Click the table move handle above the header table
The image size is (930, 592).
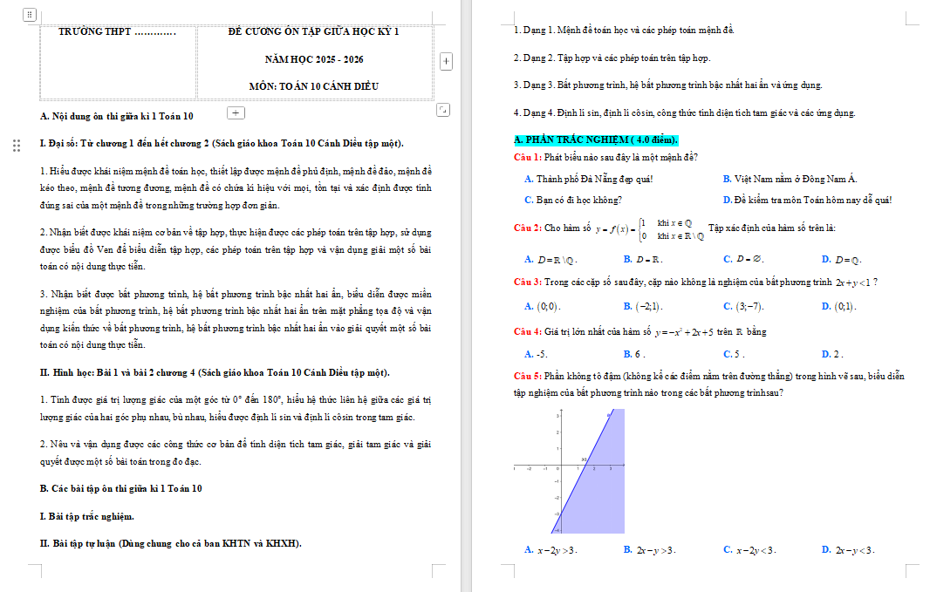[x=29, y=15]
